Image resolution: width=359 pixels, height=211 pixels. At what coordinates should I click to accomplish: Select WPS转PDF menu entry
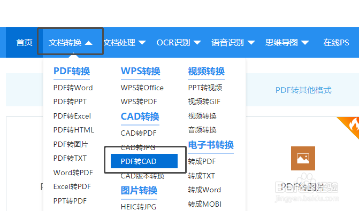click(x=139, y=101)
